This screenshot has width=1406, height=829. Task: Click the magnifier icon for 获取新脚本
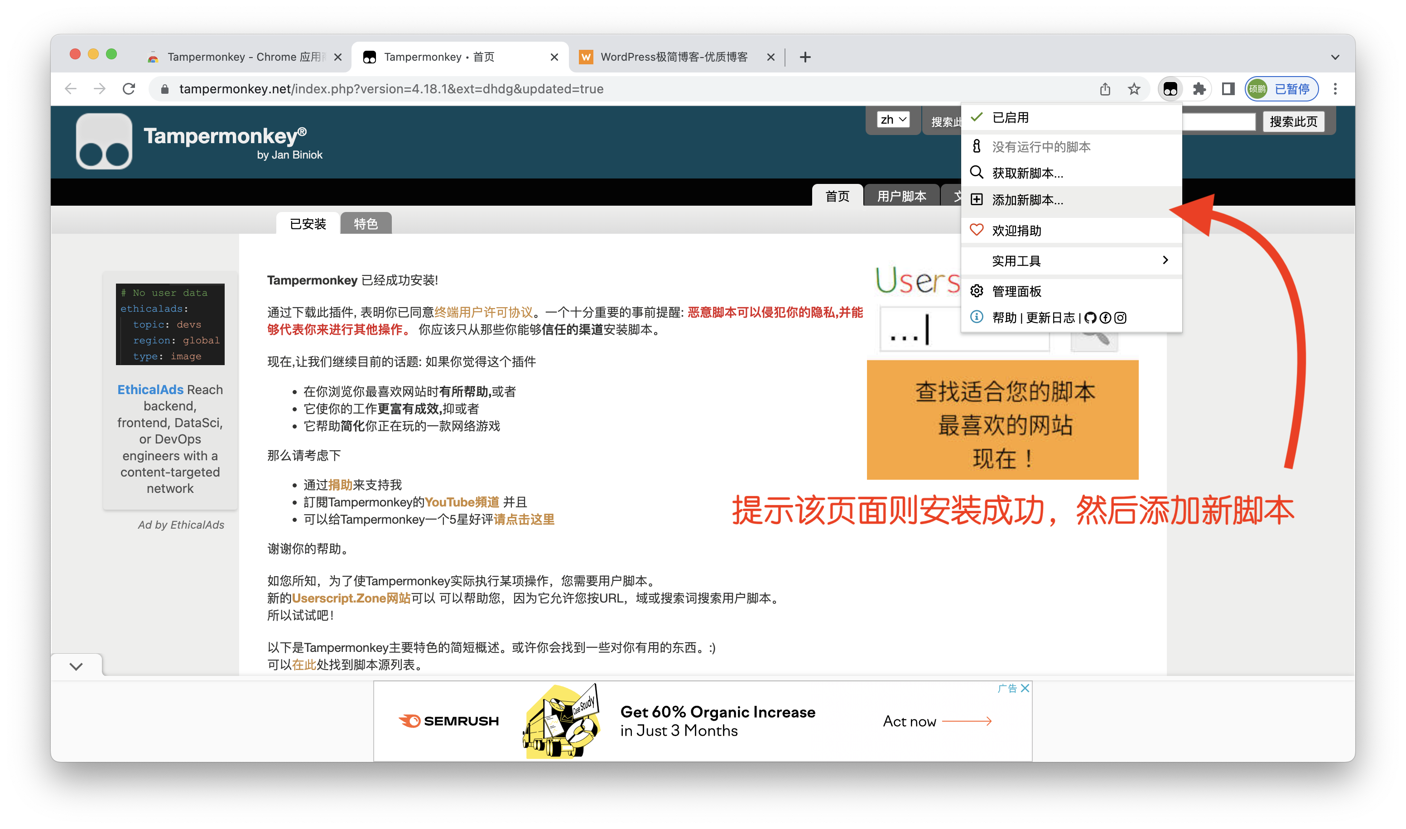(x=977, y=172)
